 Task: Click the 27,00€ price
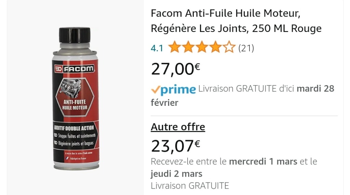pos(175,69)
